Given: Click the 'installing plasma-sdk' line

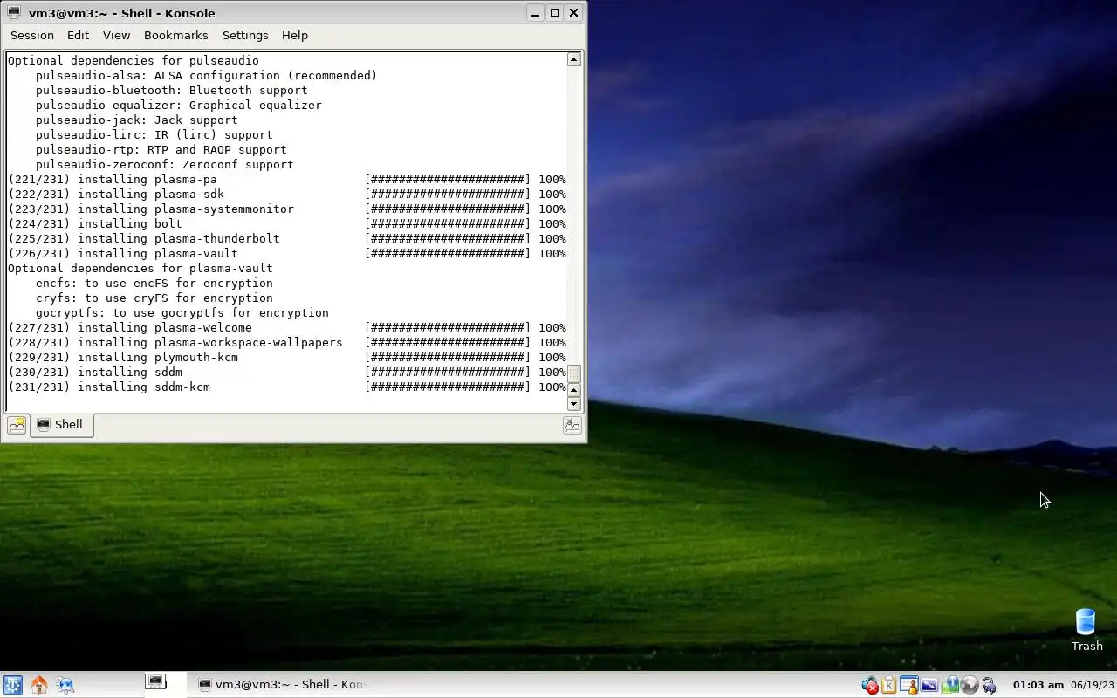Looking at the screenshot, I should tap(287, 194).
